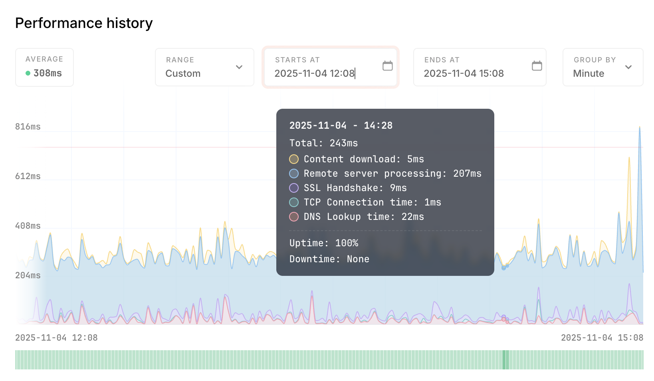Image resolution: width=654 pixels, height=381 pixels.
Task: Open the Starts At calendar picker icon
Action: (x=387, y=66)
